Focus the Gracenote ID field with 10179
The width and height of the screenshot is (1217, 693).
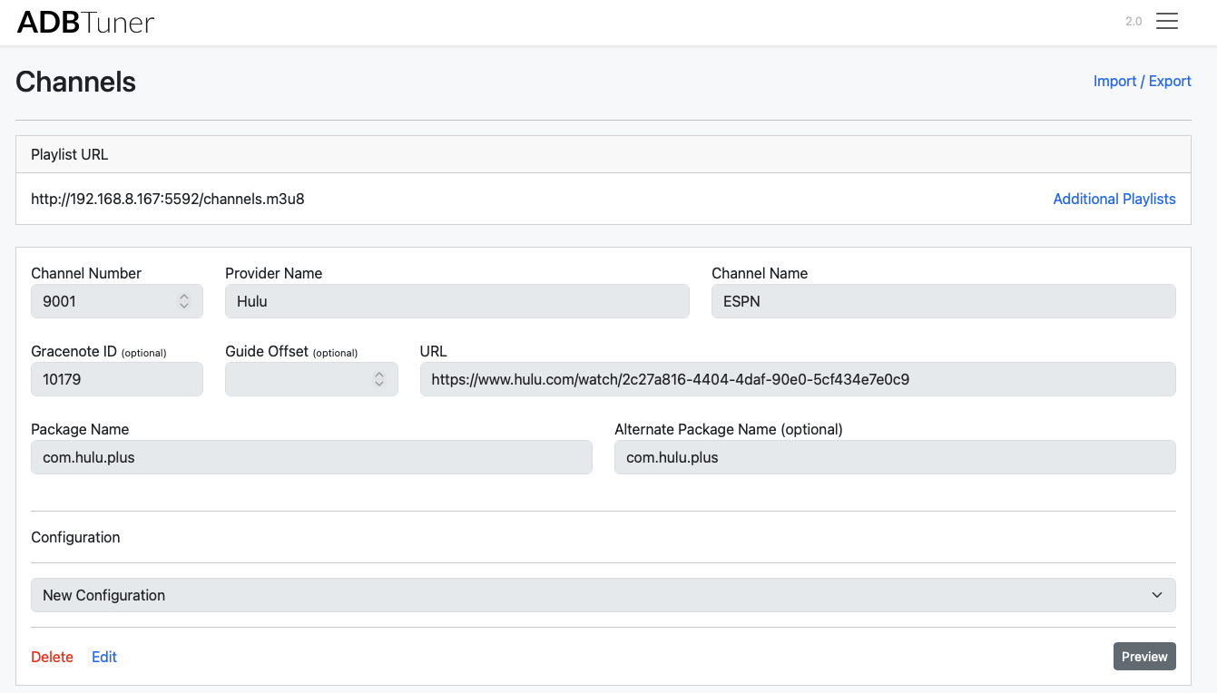pos(116,379)
